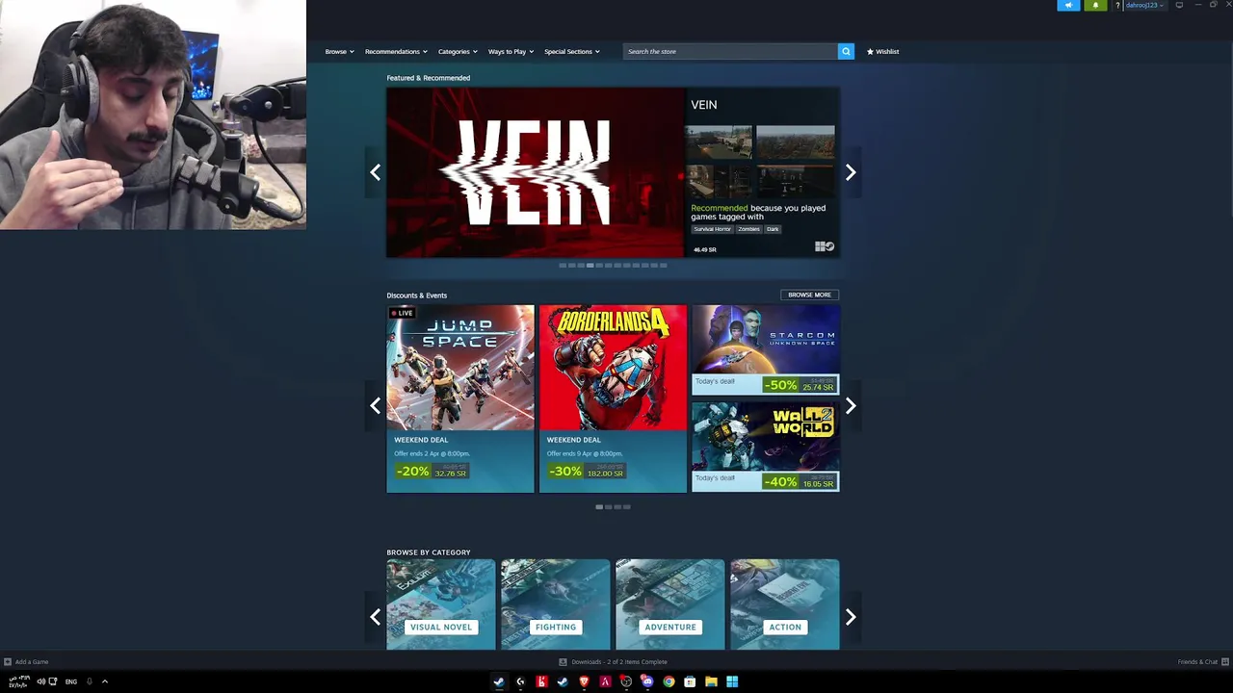Show previous featured game with left arrow

pos(375,172)
